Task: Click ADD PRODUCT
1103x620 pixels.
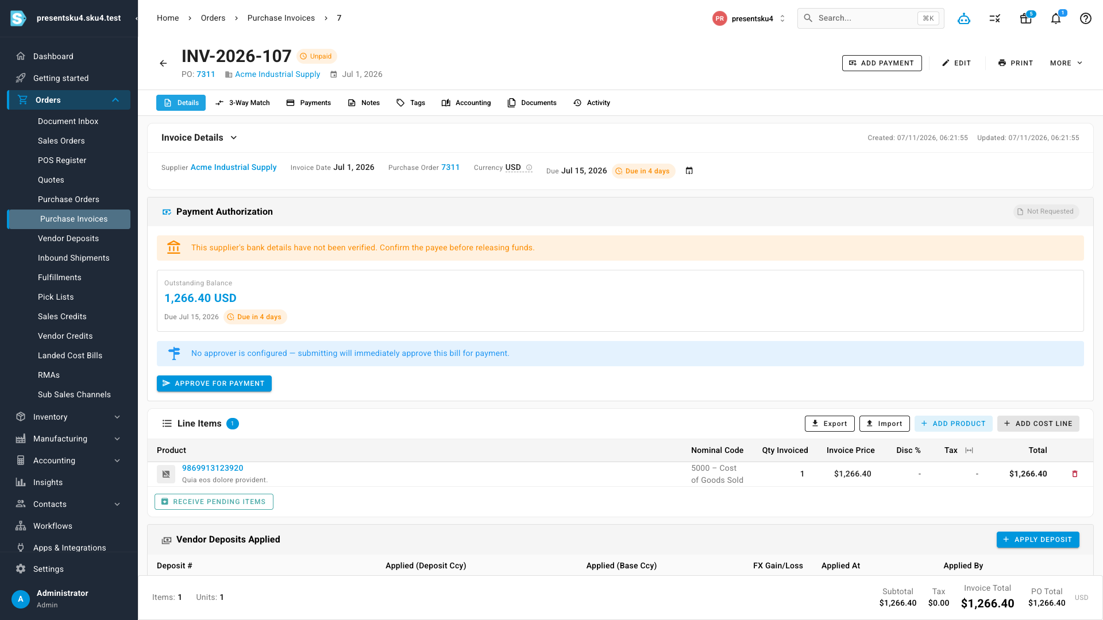Action: click(954, 424)
